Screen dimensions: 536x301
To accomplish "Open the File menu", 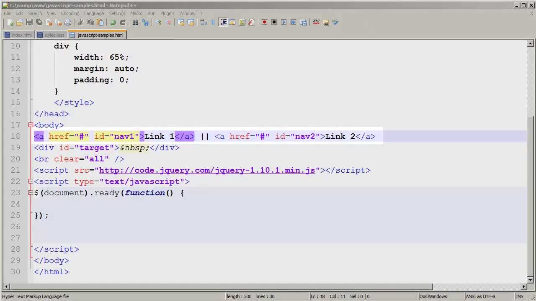I will (x=7, y=13).
